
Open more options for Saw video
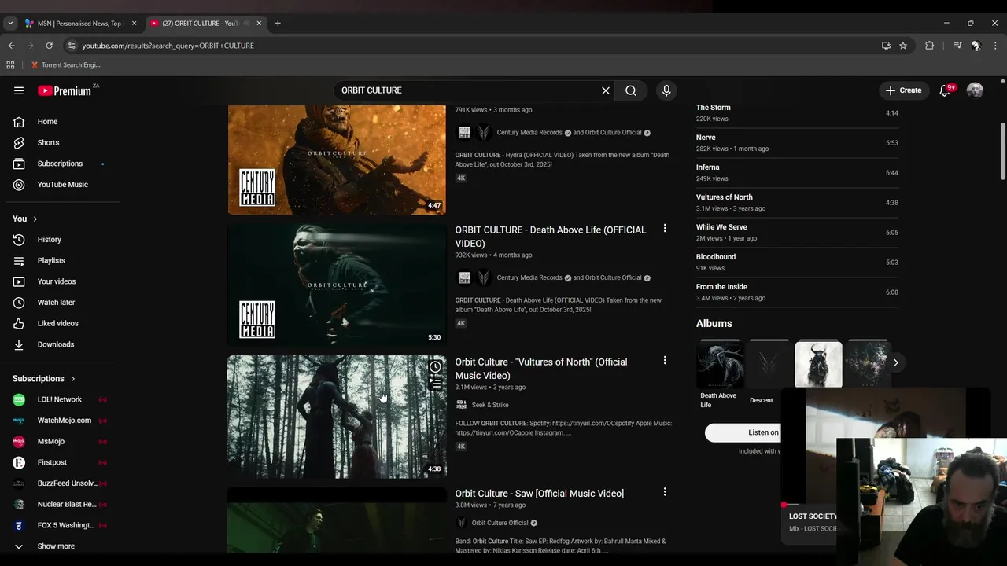pyautogui.click(x=665, y=491)
